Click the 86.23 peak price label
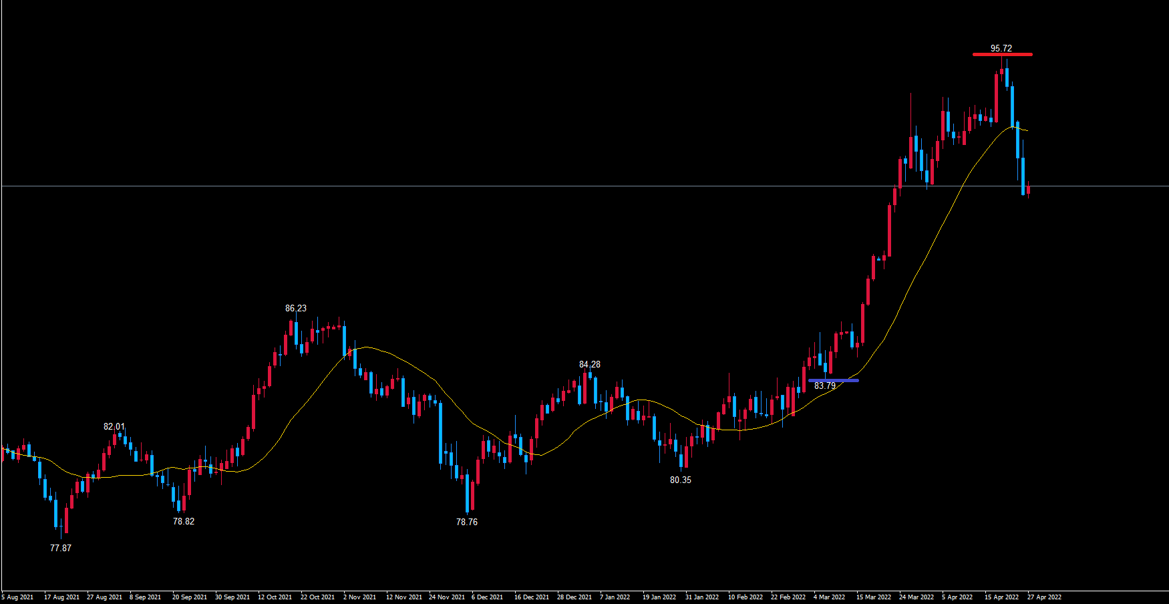1169x604 pixels. click(x=295, y=308)
